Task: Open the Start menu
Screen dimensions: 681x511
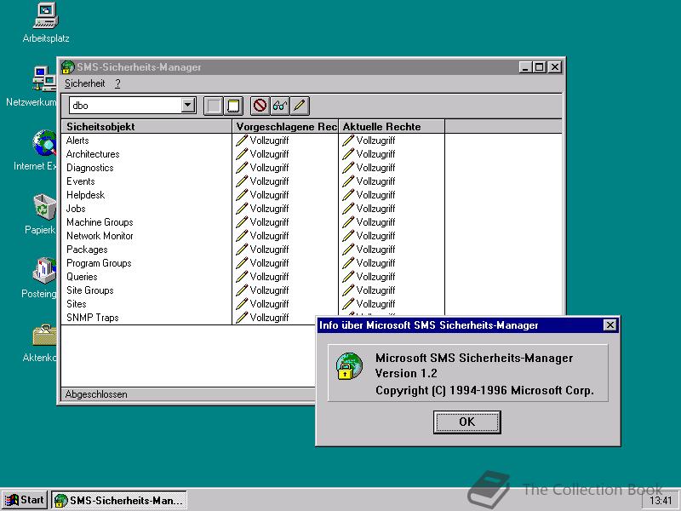Action: (x=25, y=500)
